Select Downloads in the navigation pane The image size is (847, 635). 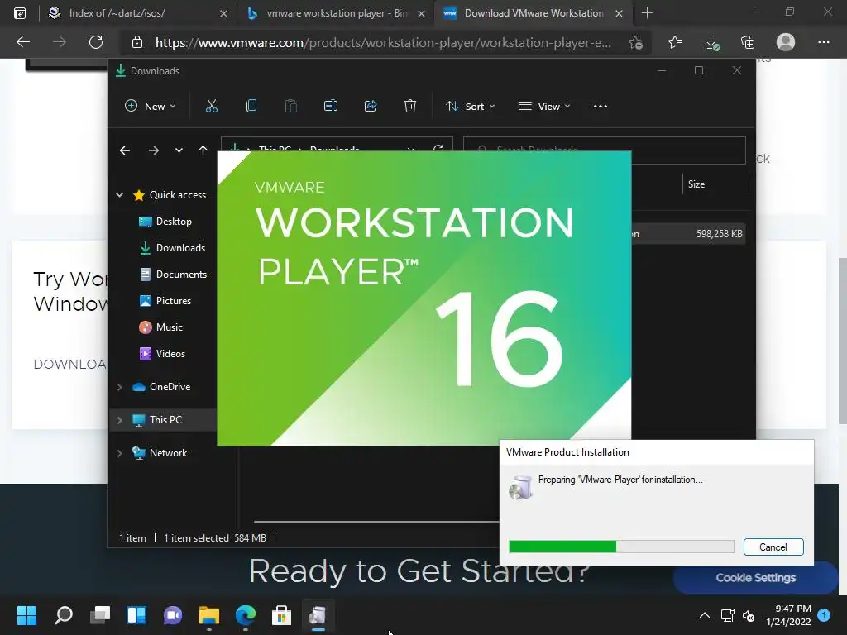pyautogui.click(x=172, y=248)
